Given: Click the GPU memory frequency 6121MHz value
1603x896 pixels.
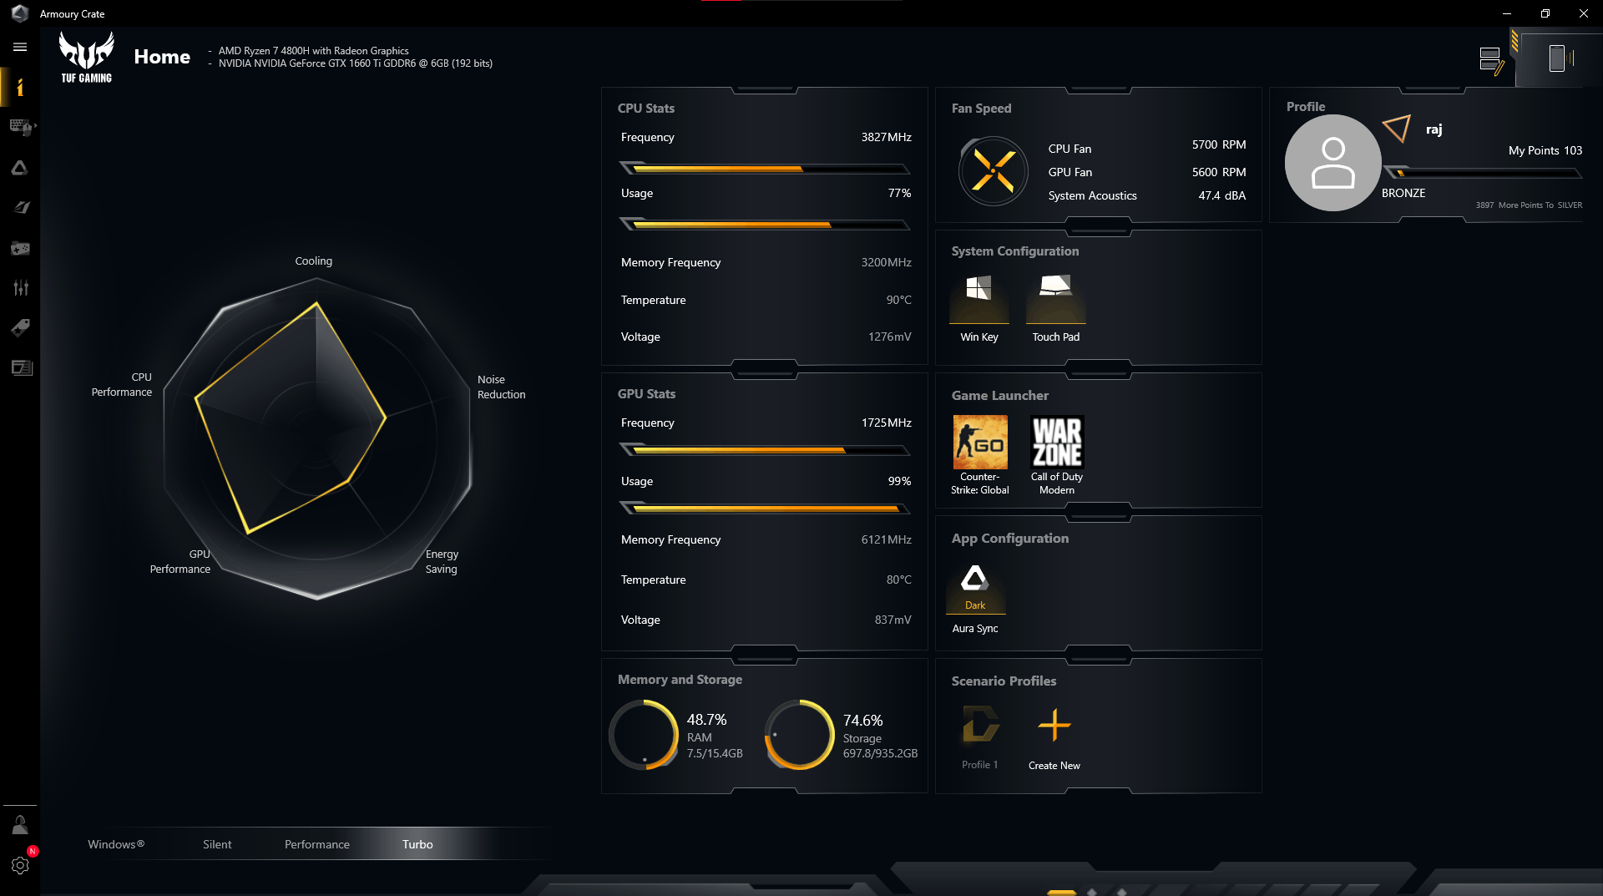Looking at the screenshot, I should point(887,539).
